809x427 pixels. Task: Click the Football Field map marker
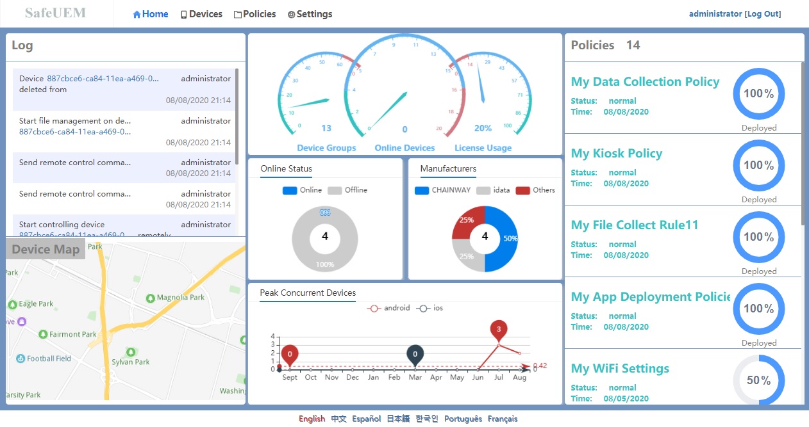point(21,359)
